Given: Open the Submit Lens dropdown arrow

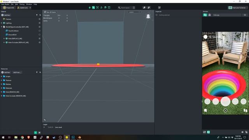Looking at the screenshot, I should (30, 8).
